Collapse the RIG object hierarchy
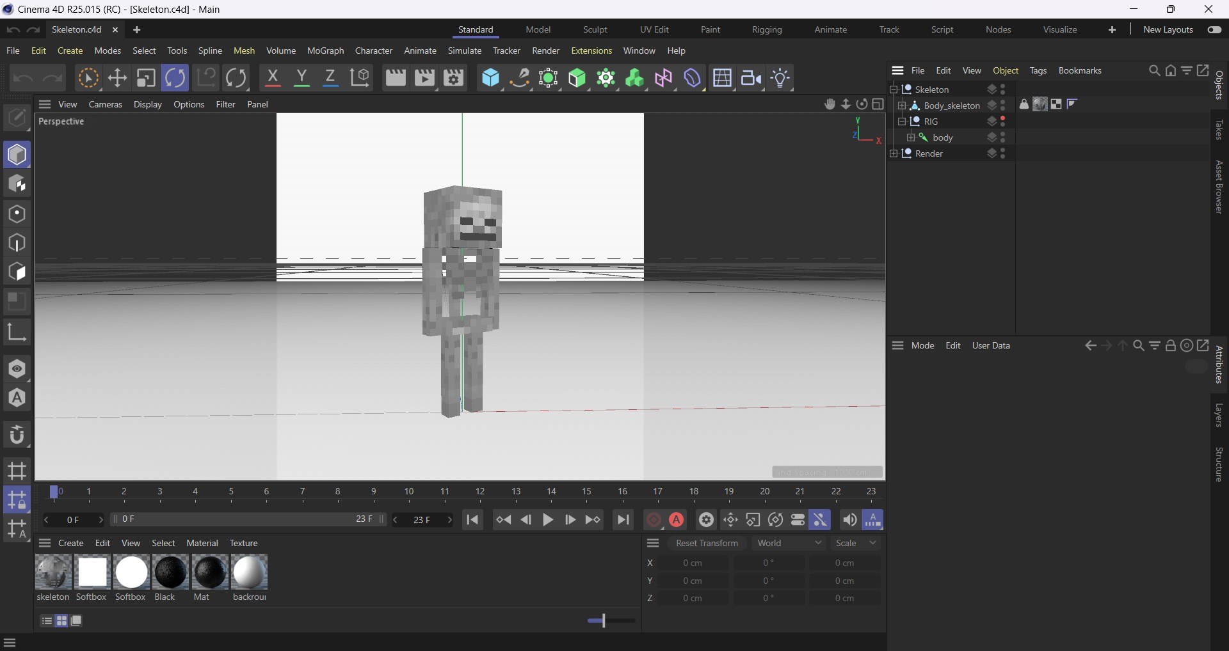 (902, 122)
